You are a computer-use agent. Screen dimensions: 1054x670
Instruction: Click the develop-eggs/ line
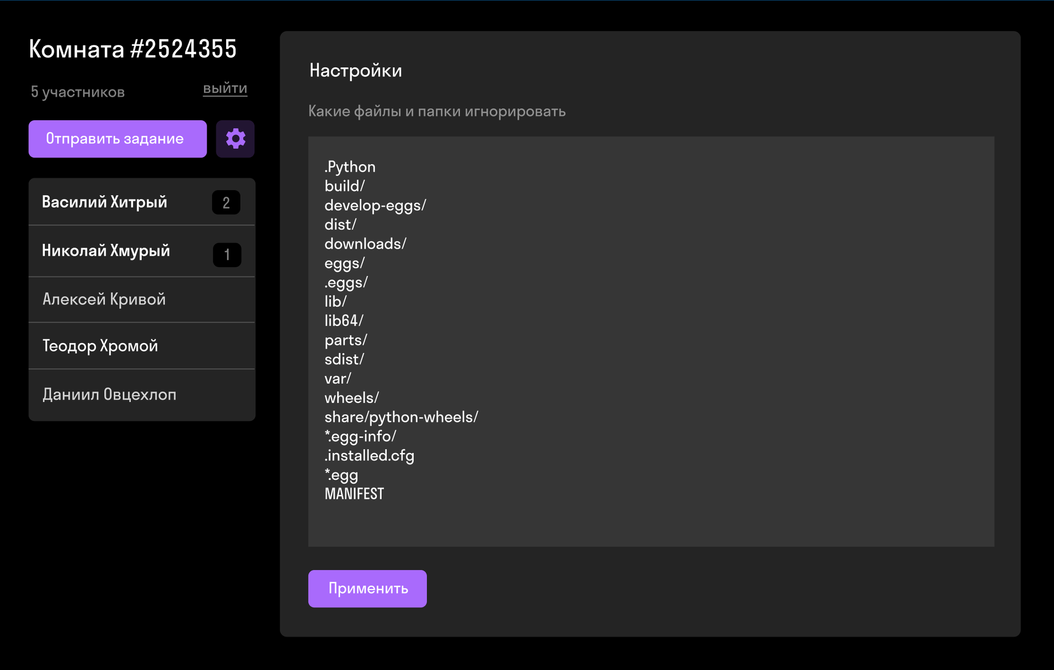click(375, 205)
